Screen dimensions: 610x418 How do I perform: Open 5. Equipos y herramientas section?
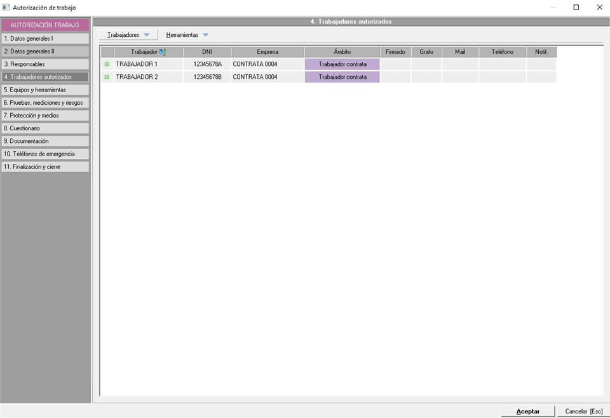[45, 90]
